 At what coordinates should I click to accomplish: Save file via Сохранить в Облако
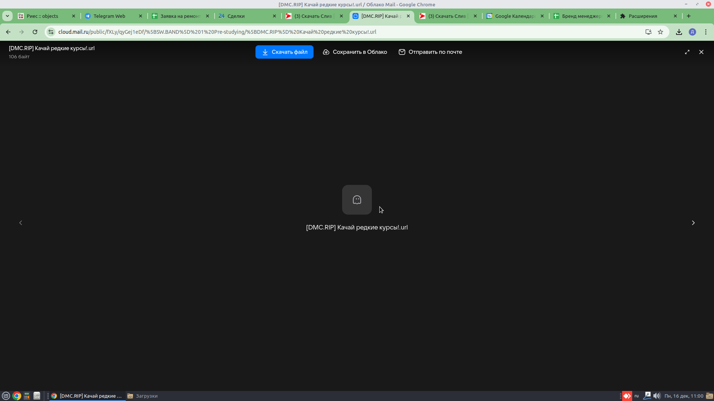[x=355, y=52]
